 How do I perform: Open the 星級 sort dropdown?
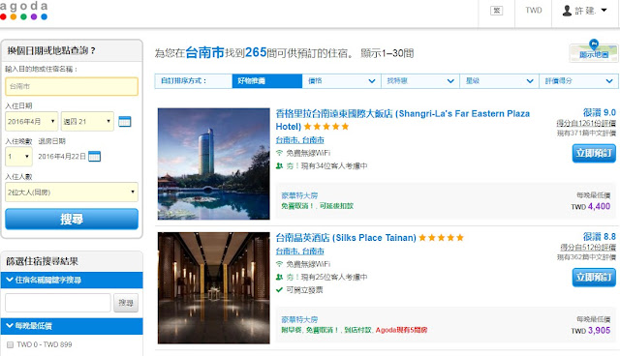(500, 81)
